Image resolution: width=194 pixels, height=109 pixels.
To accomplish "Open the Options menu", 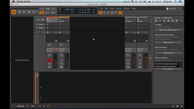I will point(126,8).
